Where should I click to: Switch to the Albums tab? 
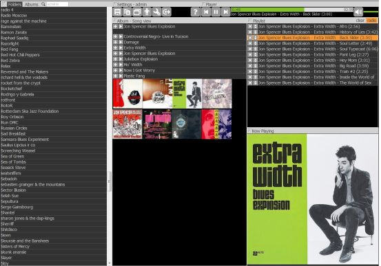[32, 4]
